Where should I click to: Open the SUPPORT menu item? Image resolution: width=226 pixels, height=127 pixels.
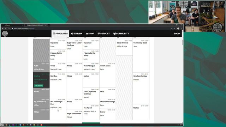coord(103,34)
